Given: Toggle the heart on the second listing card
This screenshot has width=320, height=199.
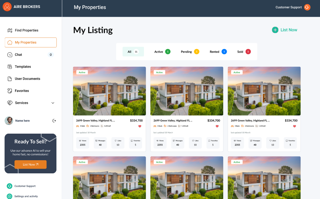Looking at the screenshot, I should tap(217, 126).
